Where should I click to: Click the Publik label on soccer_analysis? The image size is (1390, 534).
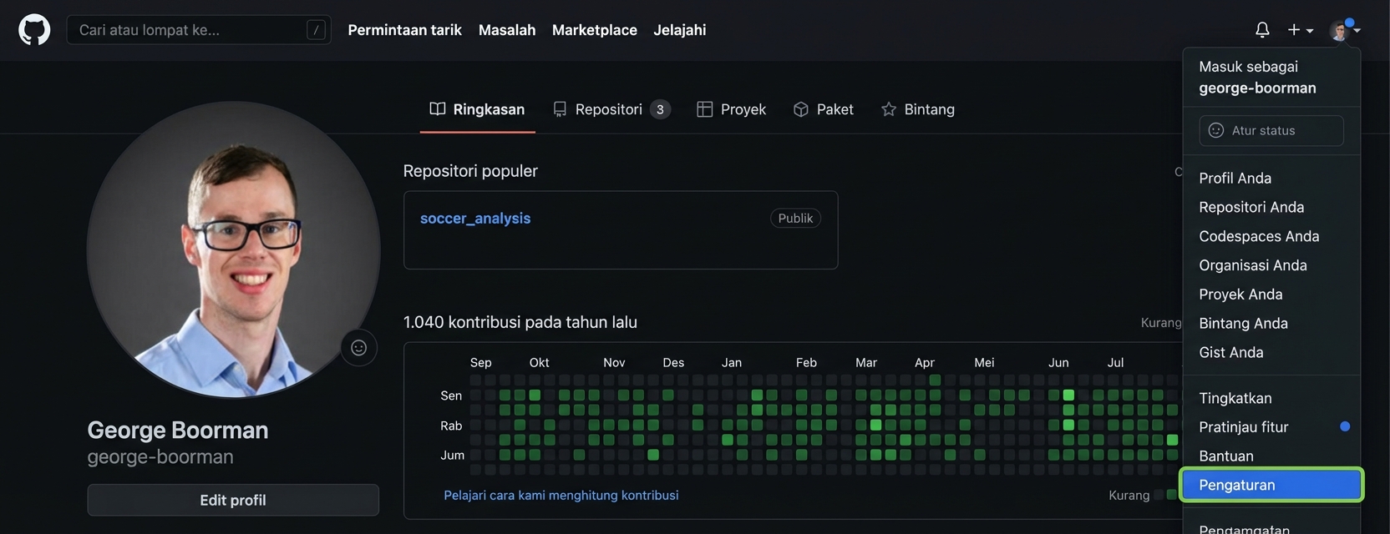795,219
